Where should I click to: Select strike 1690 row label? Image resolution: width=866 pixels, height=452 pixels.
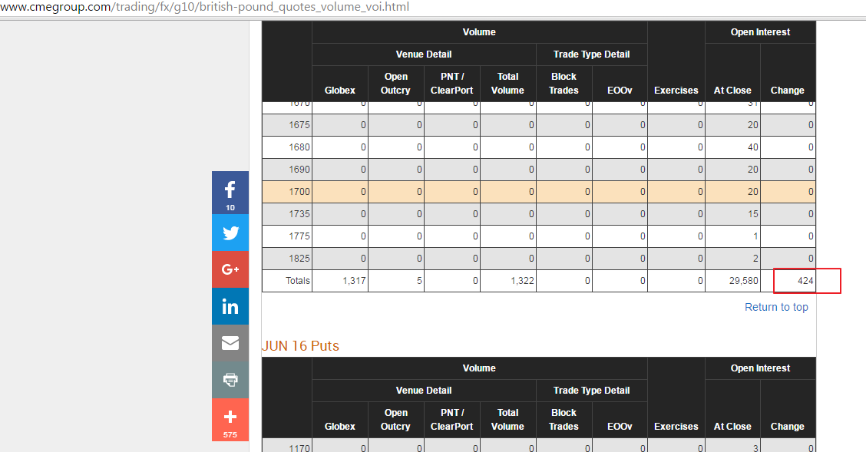tap(299, 170)
